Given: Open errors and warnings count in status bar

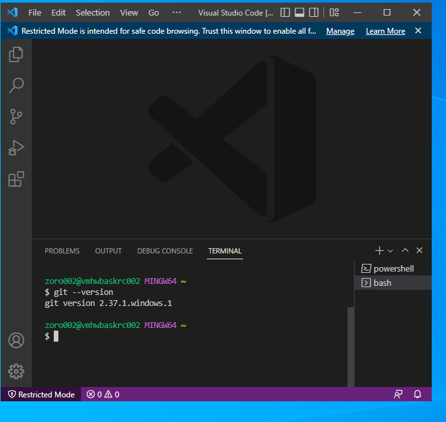Looking at the screenshot, I should pyautogui.click(x=103, y=394).
